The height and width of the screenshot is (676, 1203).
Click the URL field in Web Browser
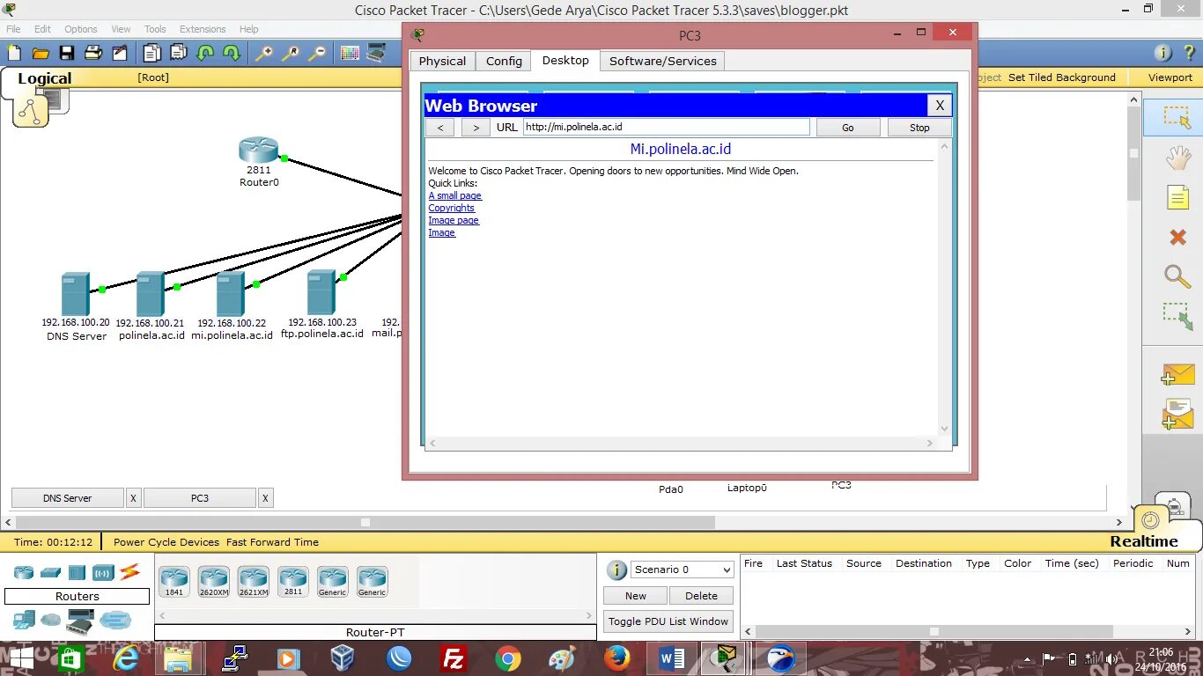(x=667, y=127)
